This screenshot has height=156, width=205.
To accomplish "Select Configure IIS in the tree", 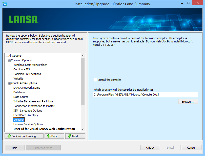I will (22, 69).
